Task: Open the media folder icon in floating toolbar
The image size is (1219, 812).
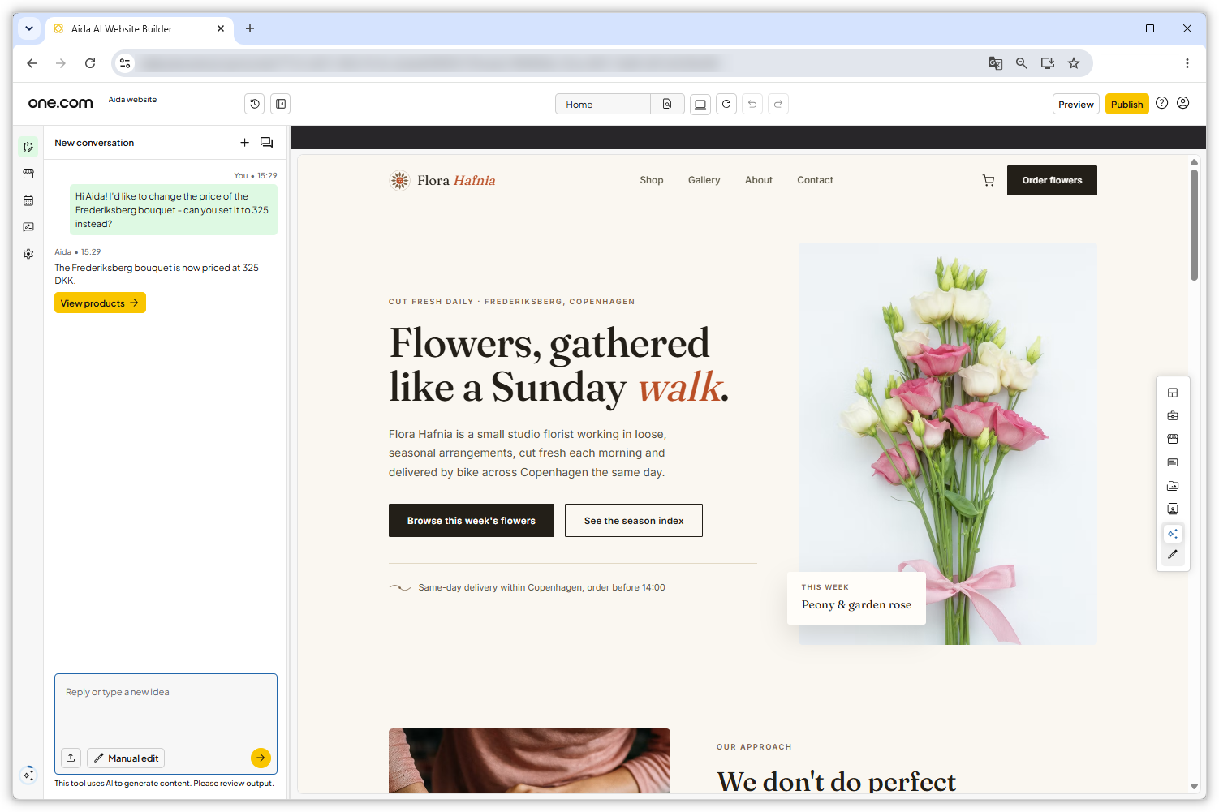Action: (1173, 486)
